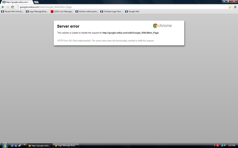Go back using the browser back arrow

point(3,7)
